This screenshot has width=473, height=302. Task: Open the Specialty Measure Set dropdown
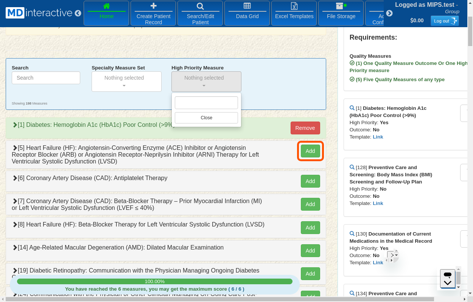(126, 81)
